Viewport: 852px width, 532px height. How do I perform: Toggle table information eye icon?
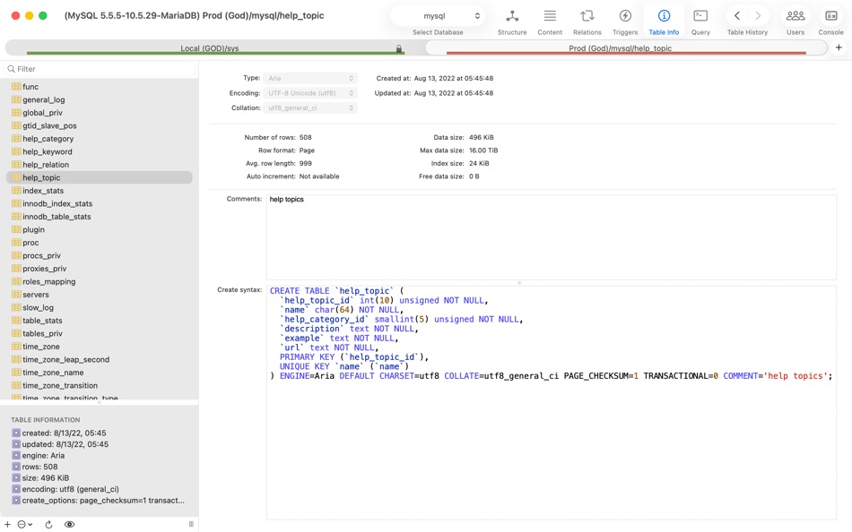point(69,525)
